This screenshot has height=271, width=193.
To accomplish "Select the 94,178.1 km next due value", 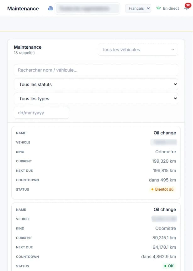I will pos(164,247).
